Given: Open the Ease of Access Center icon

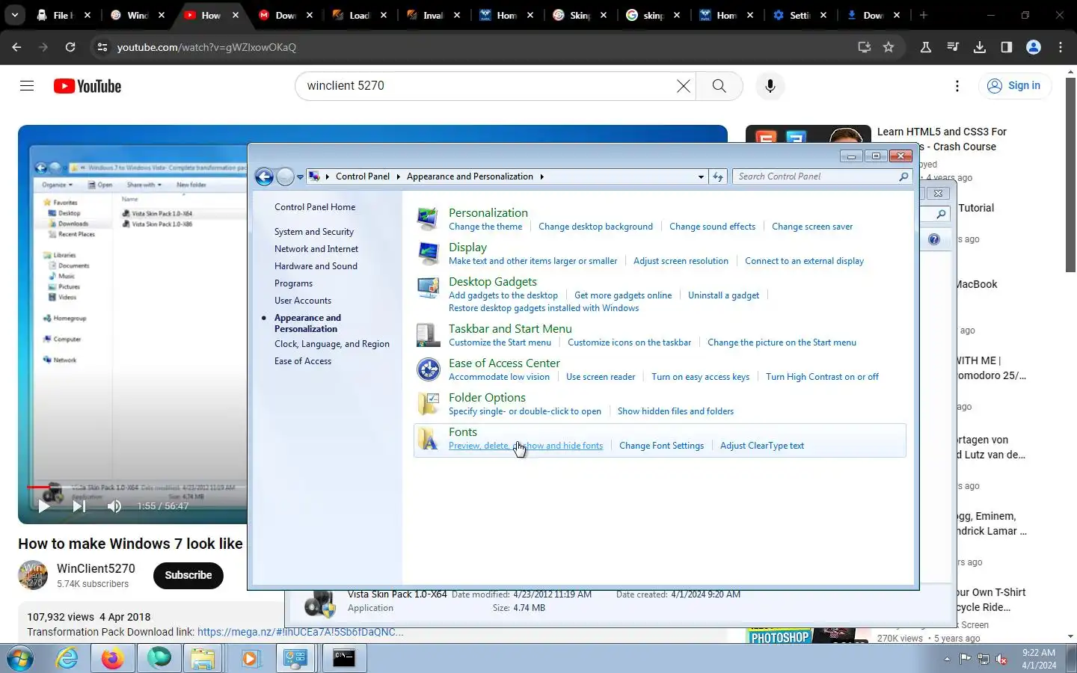Looking at the screenshot, I should pos(428,369).
